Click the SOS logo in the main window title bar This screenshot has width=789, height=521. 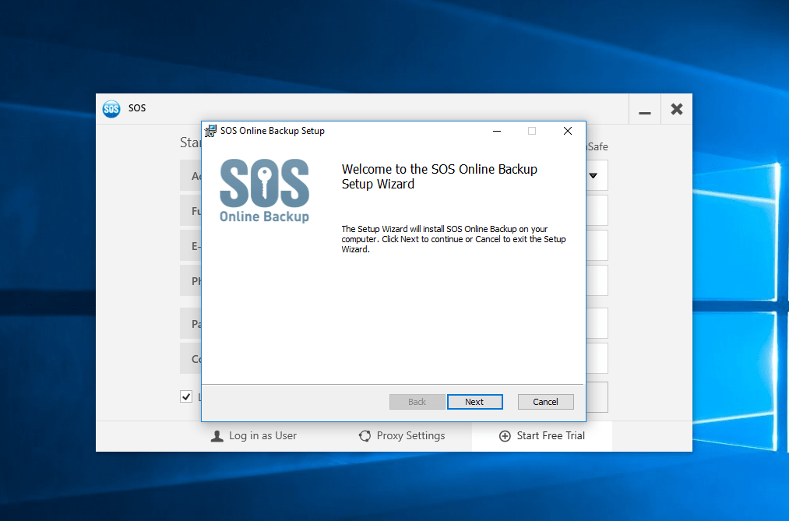pyautogui.click(x=111, y=108)
